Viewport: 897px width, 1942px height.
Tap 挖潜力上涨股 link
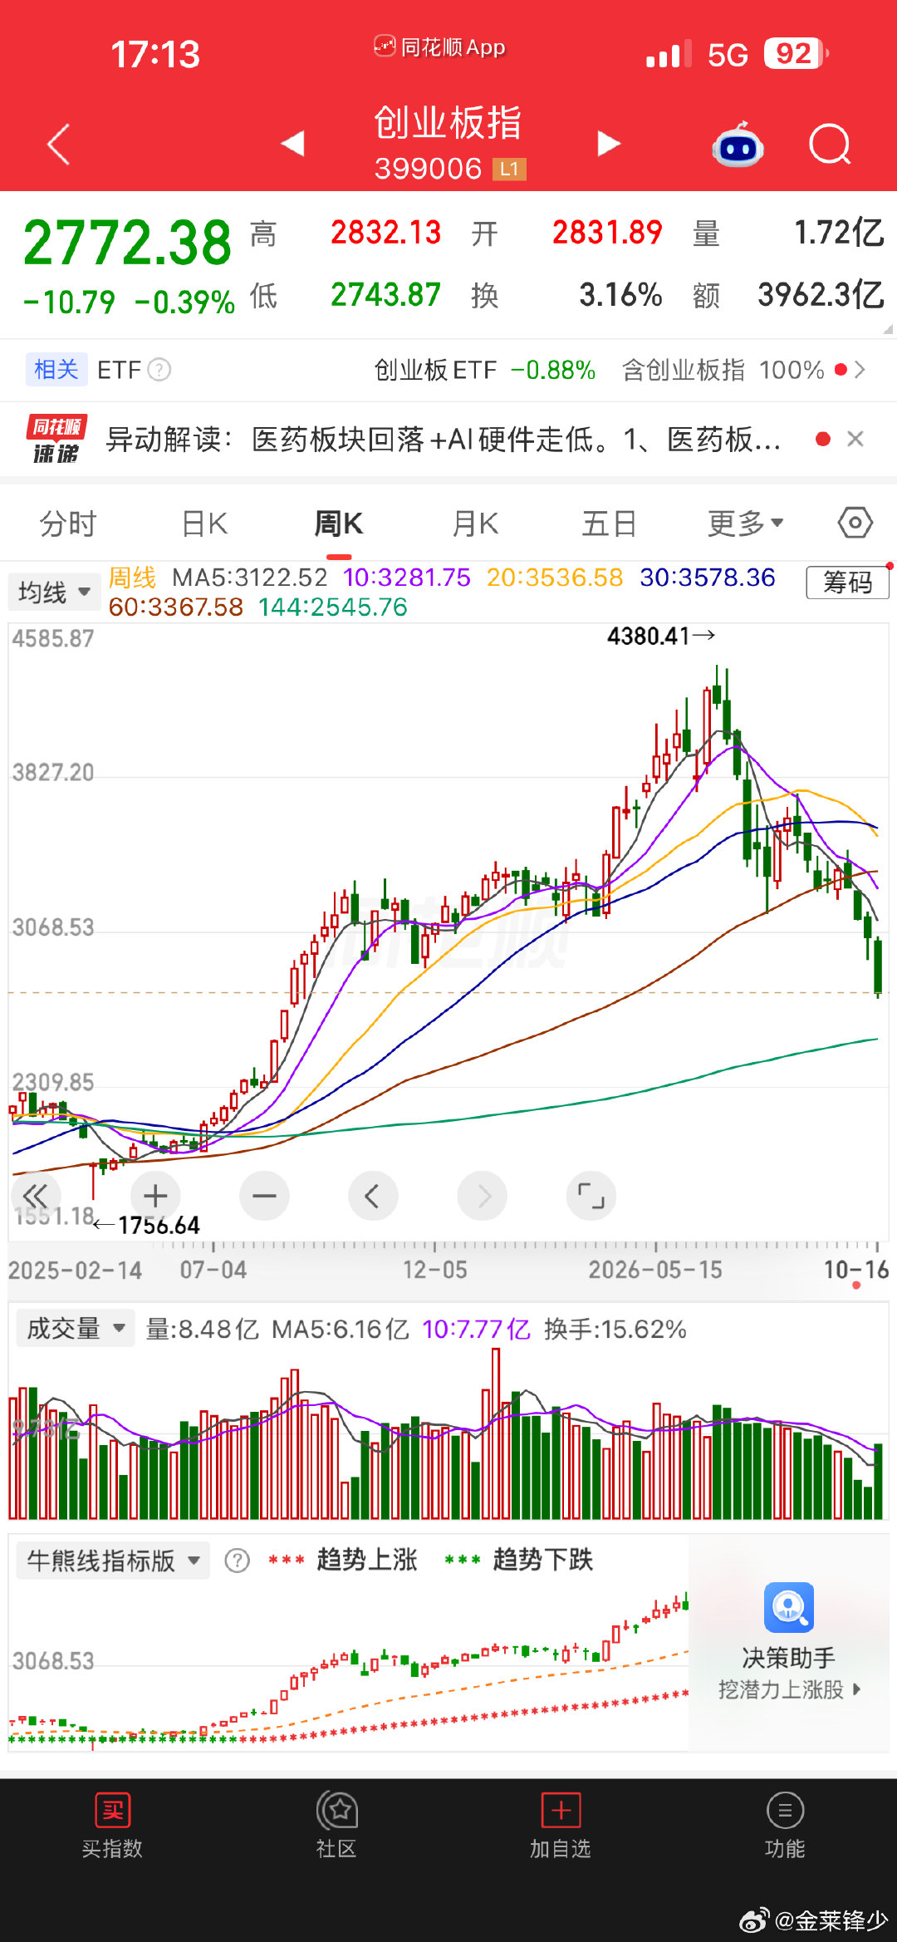point(789,1689)
